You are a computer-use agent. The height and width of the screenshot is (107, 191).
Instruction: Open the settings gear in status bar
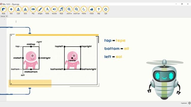coord(190,103)
